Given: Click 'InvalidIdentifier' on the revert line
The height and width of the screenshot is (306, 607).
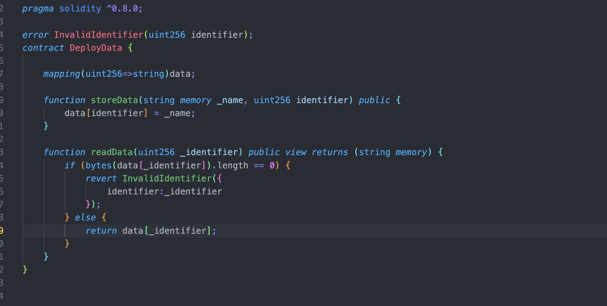Looking at the screenshot, I should pyautogui.click(x=167, y=178).
